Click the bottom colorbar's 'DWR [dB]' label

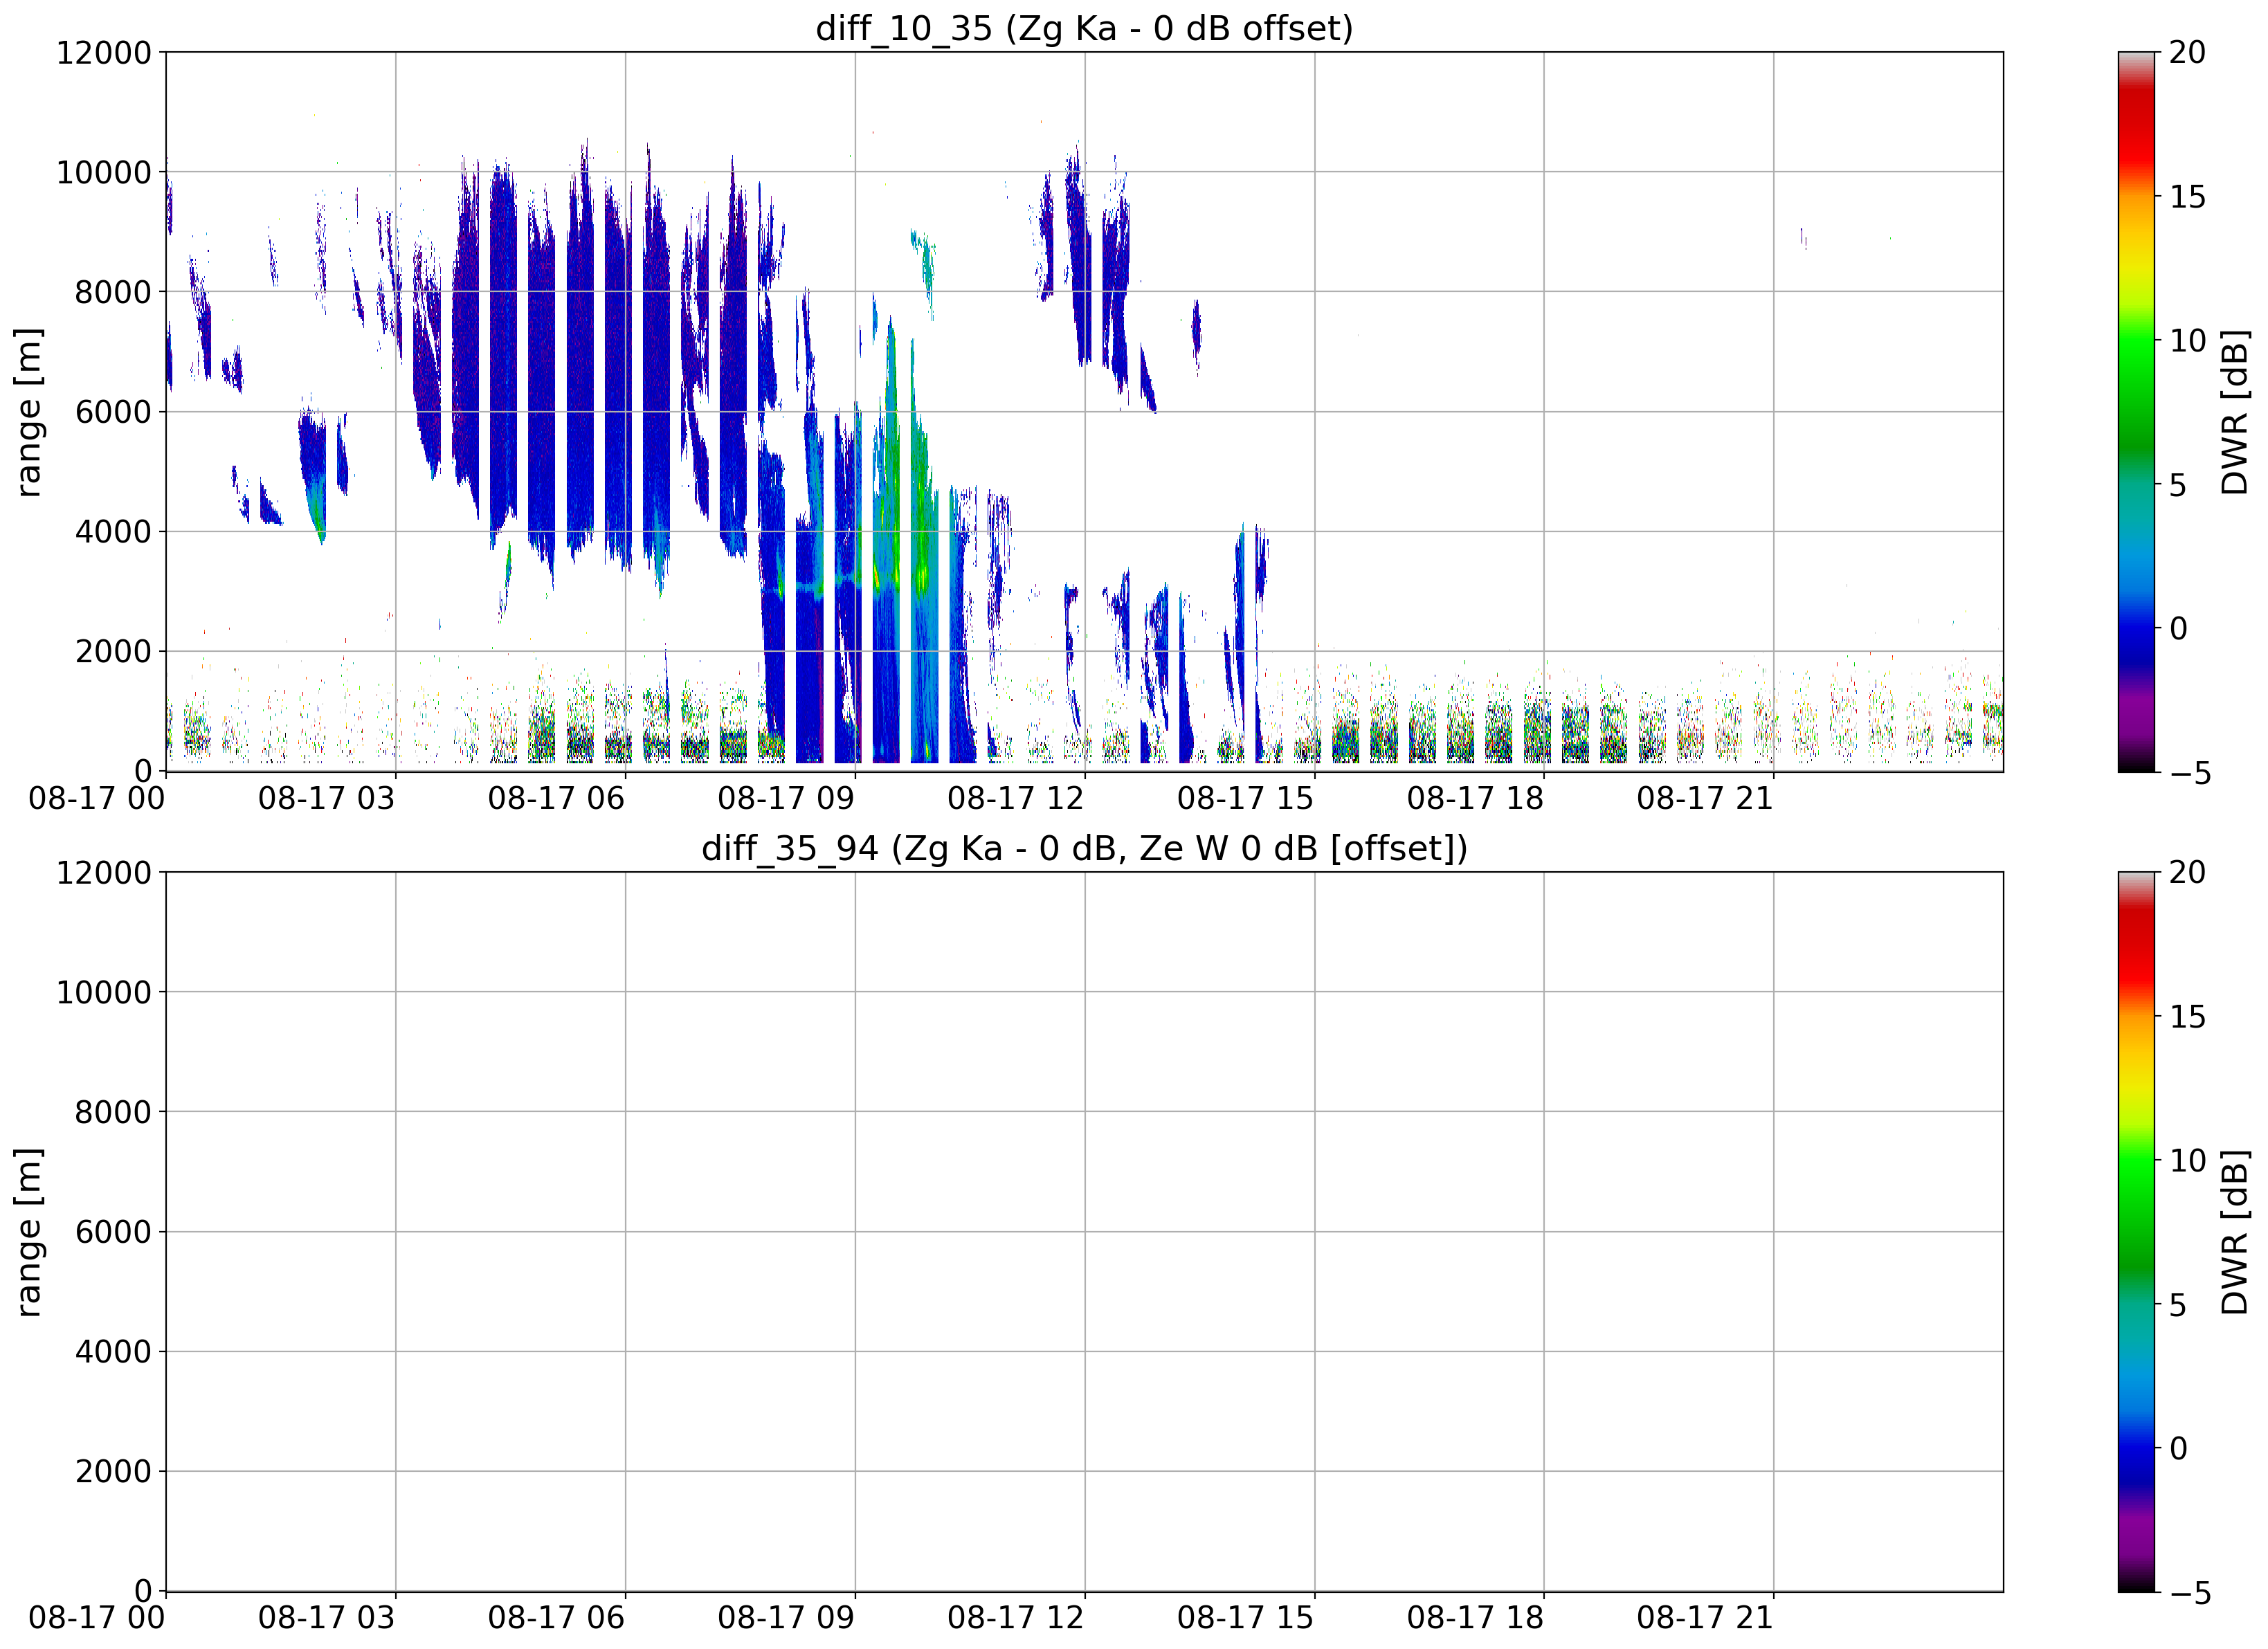(x=2234, y=1231)
